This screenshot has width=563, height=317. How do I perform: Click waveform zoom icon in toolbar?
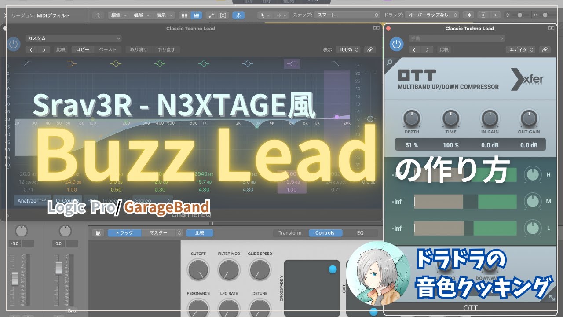[x=468, y=15]
